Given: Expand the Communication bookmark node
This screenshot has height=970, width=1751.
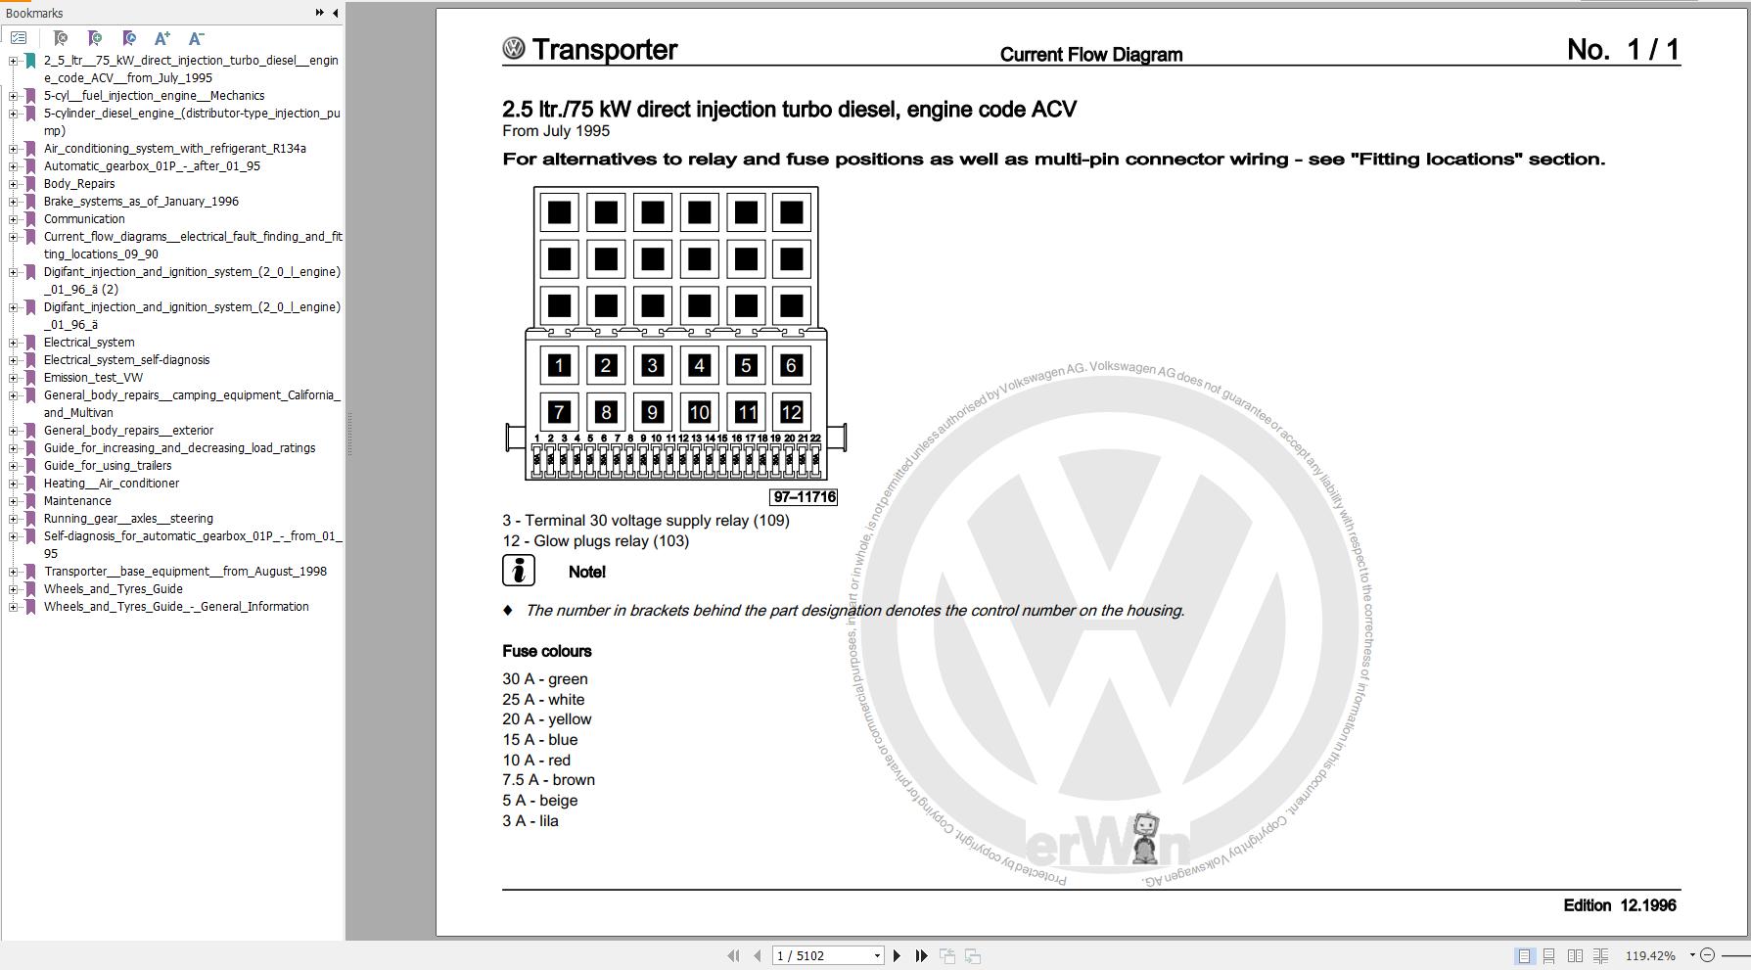Looking at the screenshot, I should 13,219.
